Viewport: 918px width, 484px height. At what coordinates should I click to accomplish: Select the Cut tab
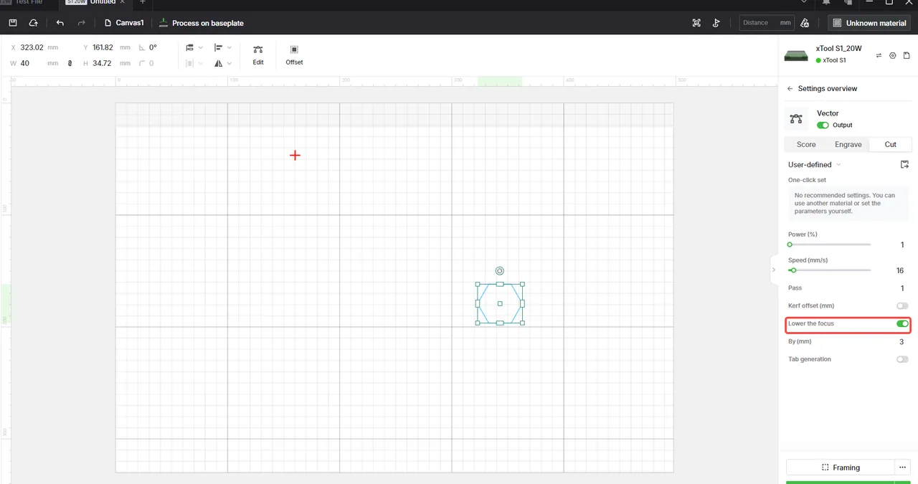pyautogui.click(x=890, y=144)
